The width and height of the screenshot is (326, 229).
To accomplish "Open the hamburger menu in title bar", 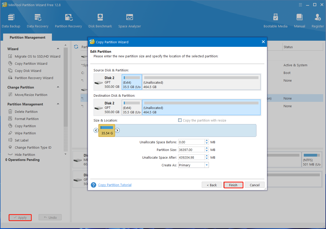I will 300,5.
